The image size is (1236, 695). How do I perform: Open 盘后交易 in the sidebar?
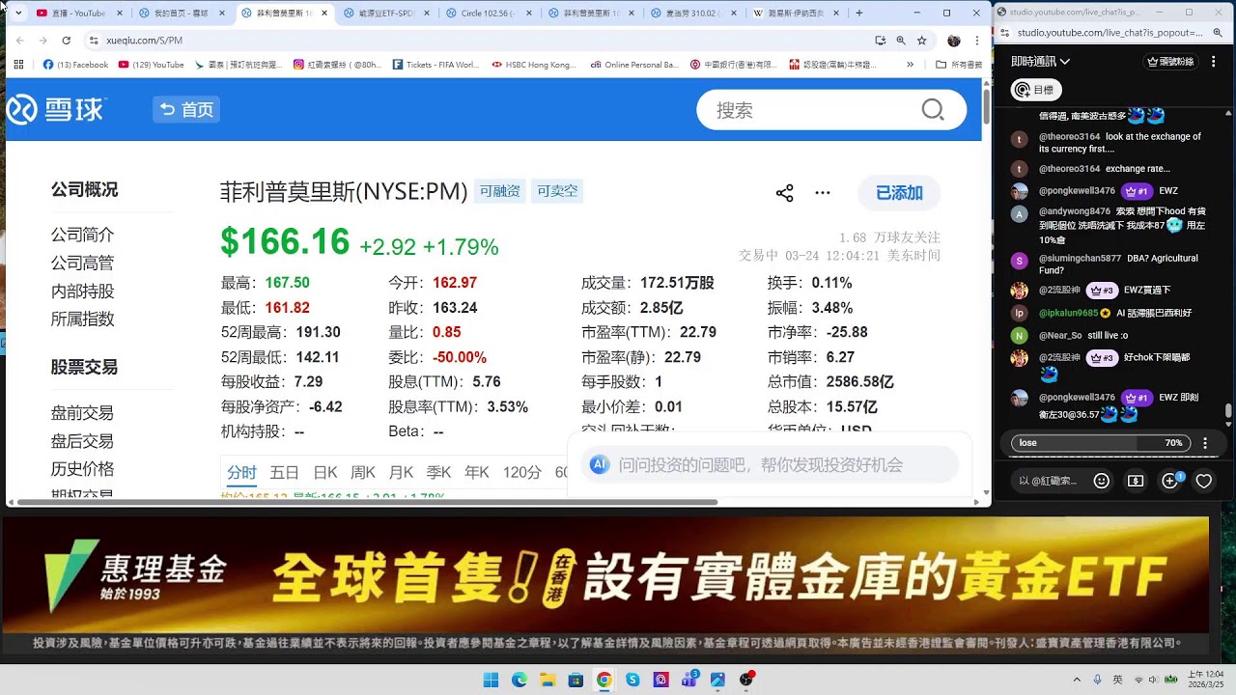point(83,441)
